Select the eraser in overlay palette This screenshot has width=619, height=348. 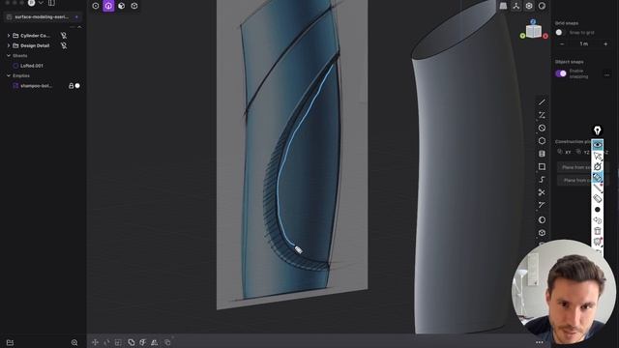tap(598, 198)
